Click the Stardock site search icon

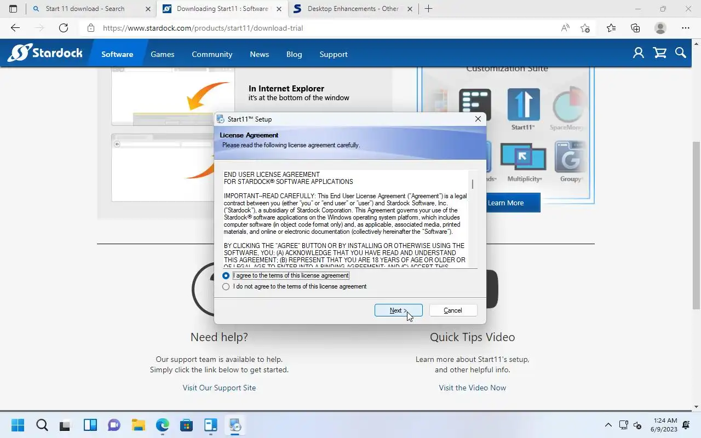tap(681, 53)
